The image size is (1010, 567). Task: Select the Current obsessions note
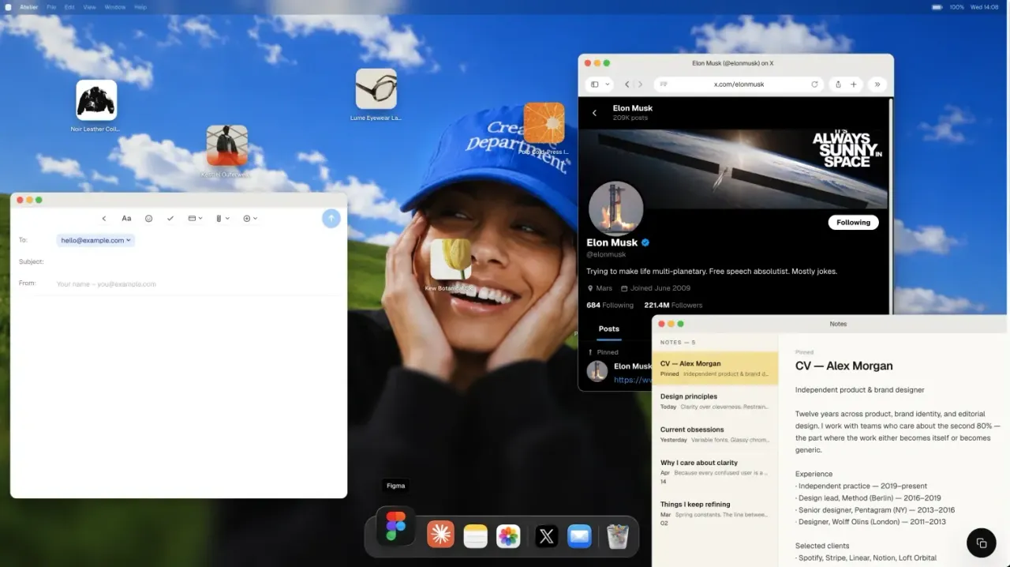point(716,434)
